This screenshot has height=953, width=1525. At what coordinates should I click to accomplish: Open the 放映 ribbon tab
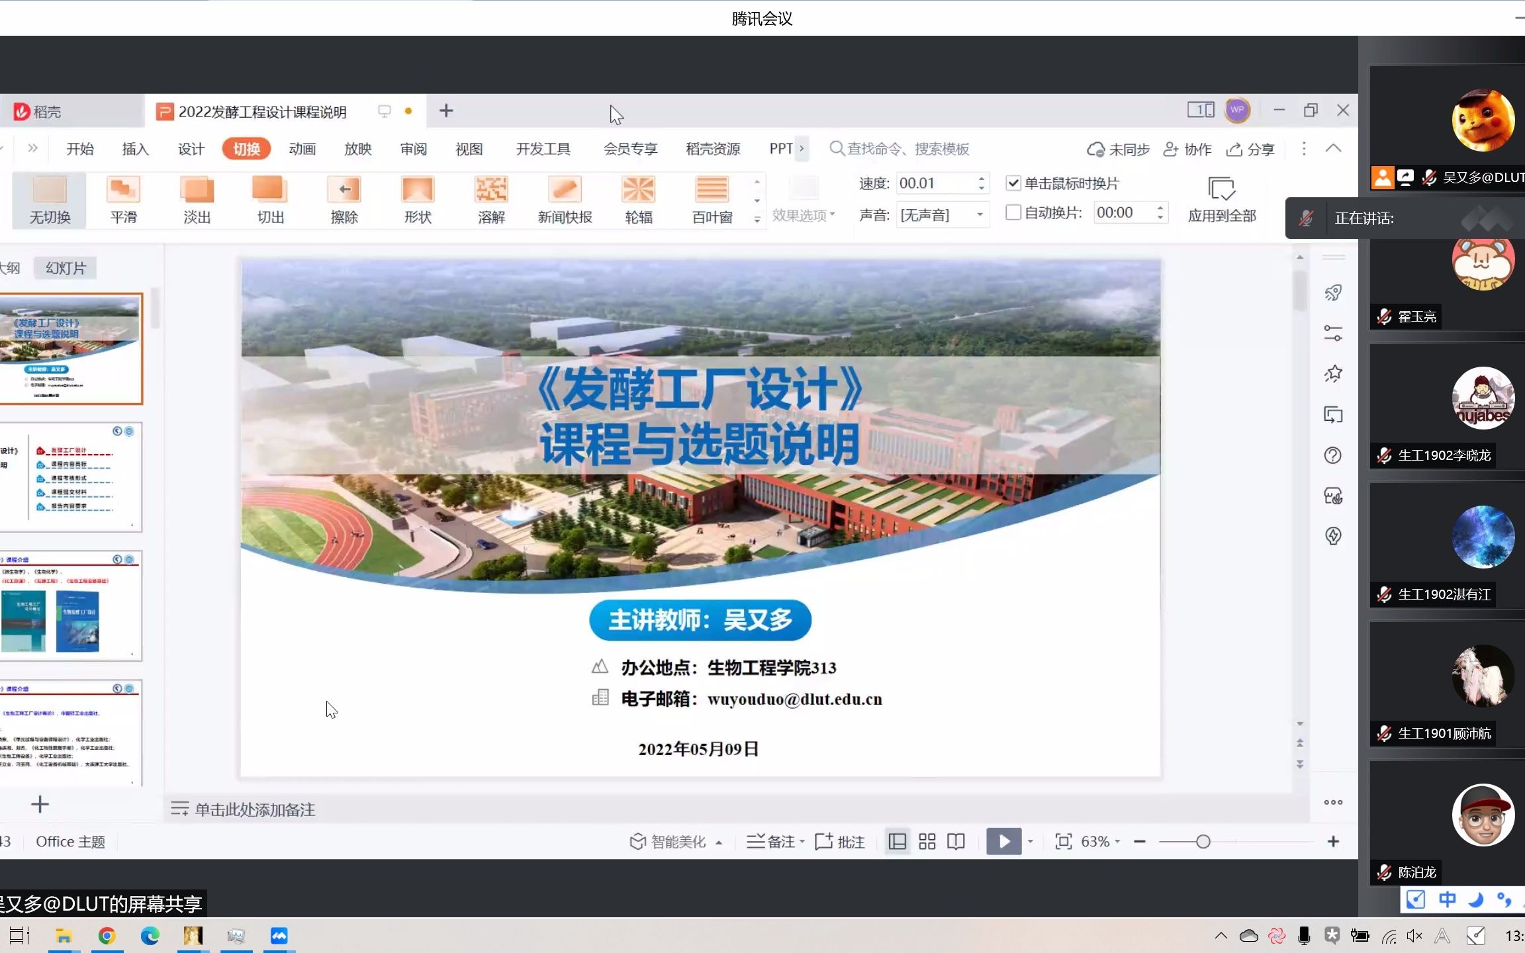[x=357, y=149]
